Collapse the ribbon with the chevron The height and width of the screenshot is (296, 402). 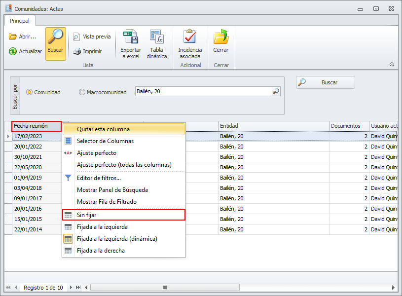coord(392,64)
